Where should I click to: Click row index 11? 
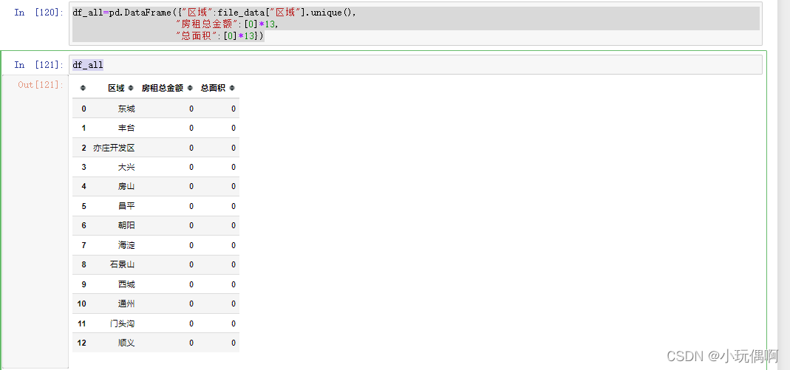point(81,323)
